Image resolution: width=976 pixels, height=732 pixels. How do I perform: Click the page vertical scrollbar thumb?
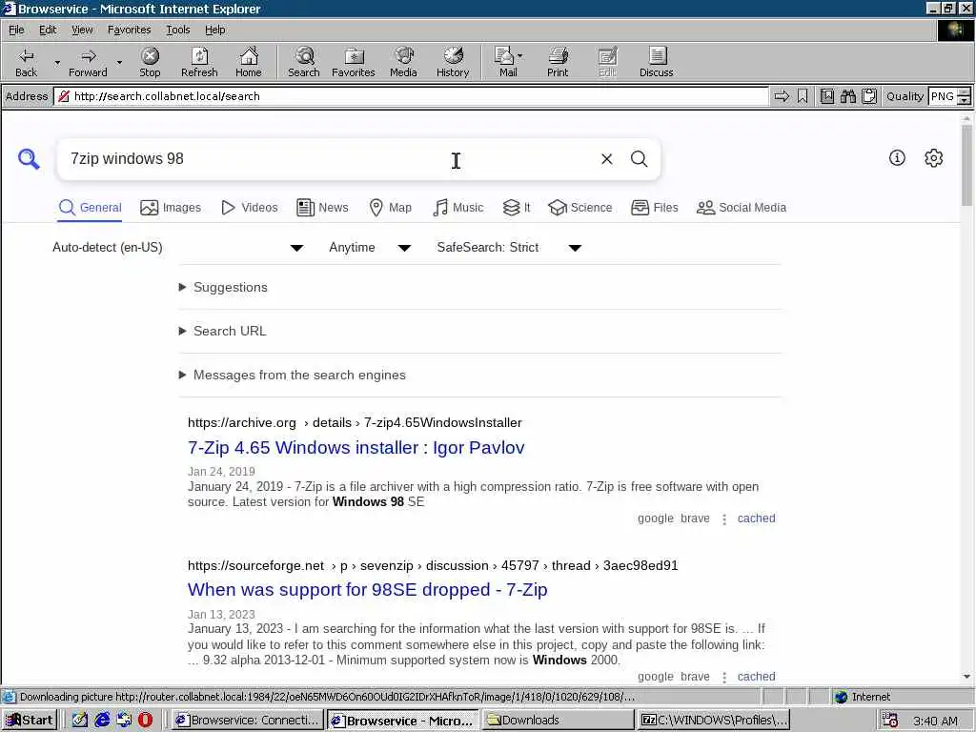tap(966, 165)
